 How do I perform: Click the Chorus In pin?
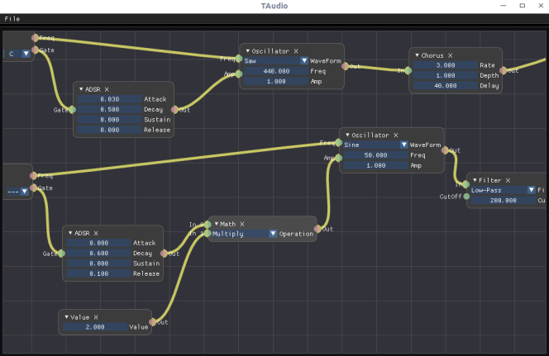tap(408, 71)
